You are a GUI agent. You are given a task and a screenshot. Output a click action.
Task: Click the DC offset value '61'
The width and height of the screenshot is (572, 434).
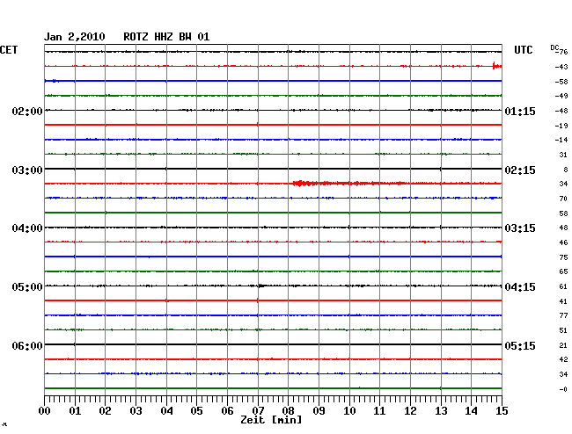pyautogui.click(x=563, y=286)
